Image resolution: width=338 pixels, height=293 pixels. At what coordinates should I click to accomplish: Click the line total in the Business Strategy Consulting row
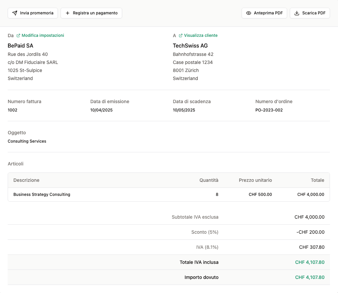(x=311, y=195)
